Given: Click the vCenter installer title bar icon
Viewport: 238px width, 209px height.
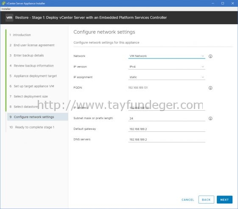Looking at the screenshot, I should pyautogui.click(x=3, y=3).
